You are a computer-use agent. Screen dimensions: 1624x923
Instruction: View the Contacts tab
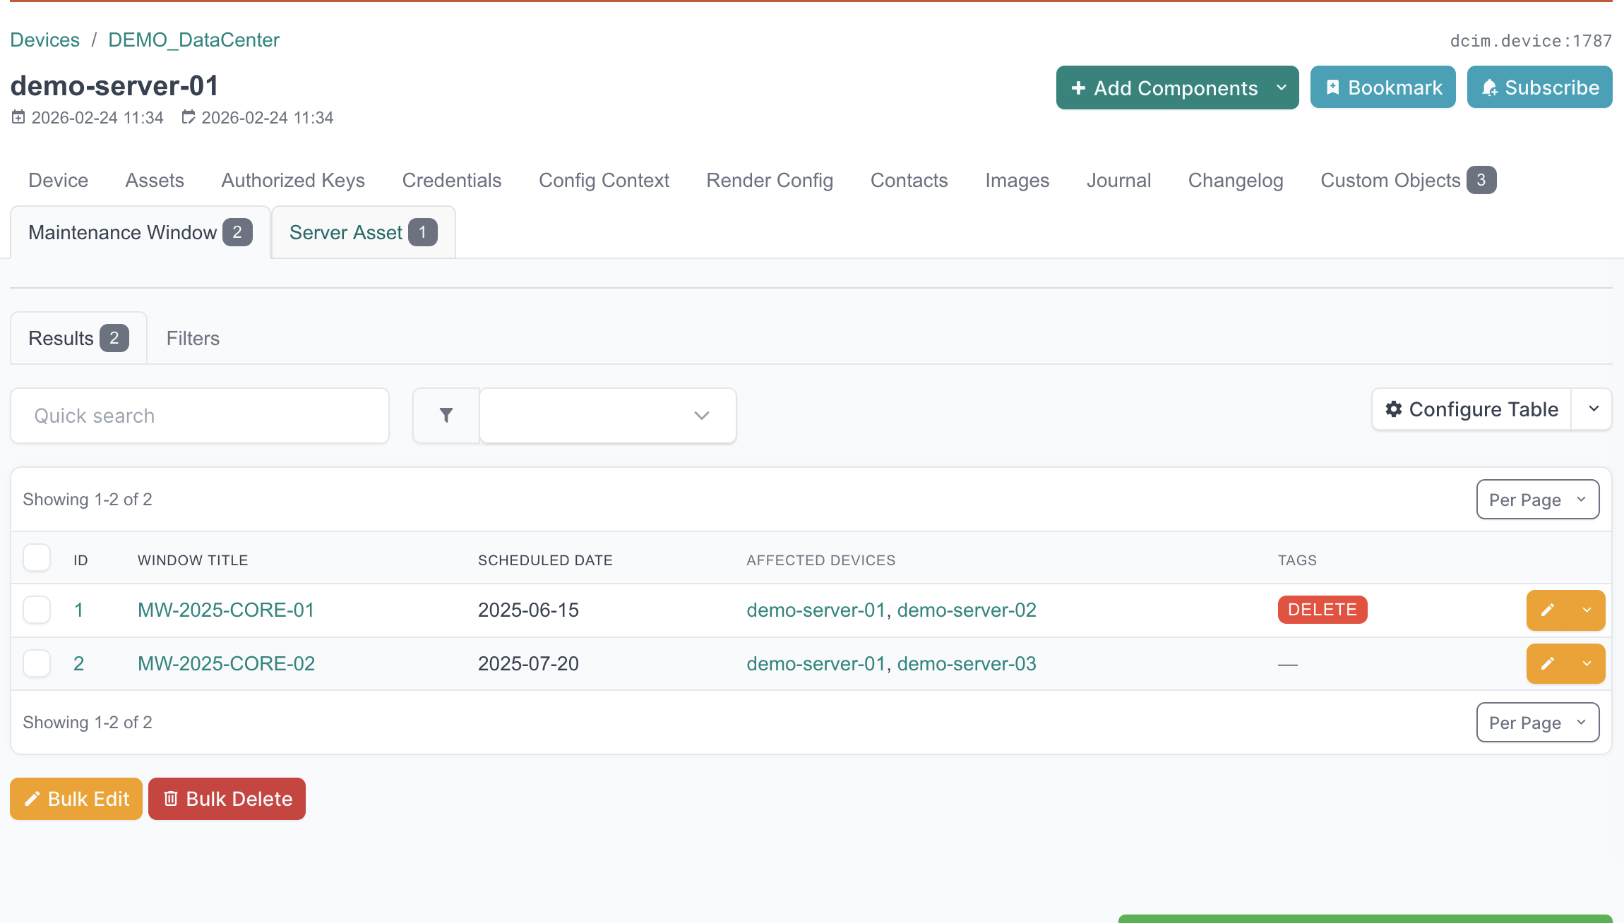pos(909,181)
